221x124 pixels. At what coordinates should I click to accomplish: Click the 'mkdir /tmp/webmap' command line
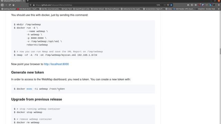[x=27, y=24]
